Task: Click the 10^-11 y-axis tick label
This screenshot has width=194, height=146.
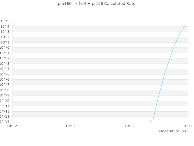Action: click(5, 106)
